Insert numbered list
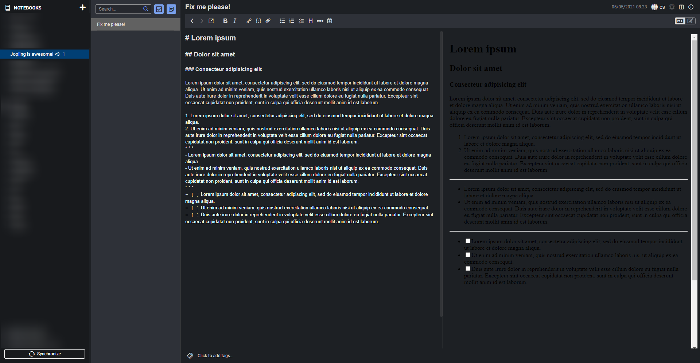The image size is (700, 363). 292,21
